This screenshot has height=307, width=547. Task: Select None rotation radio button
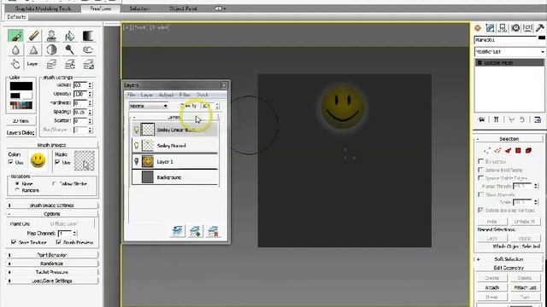point(17,183)
